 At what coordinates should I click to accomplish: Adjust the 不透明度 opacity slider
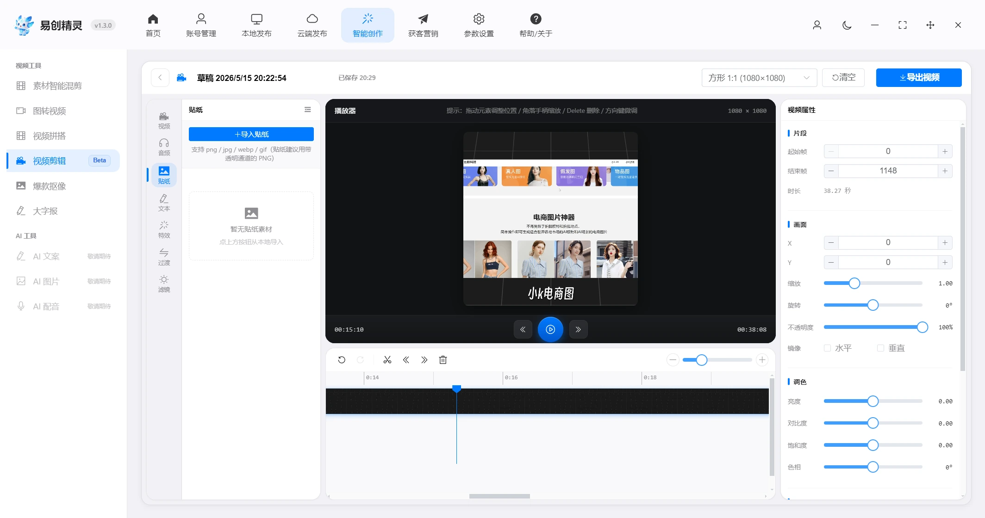click(922, 327)
